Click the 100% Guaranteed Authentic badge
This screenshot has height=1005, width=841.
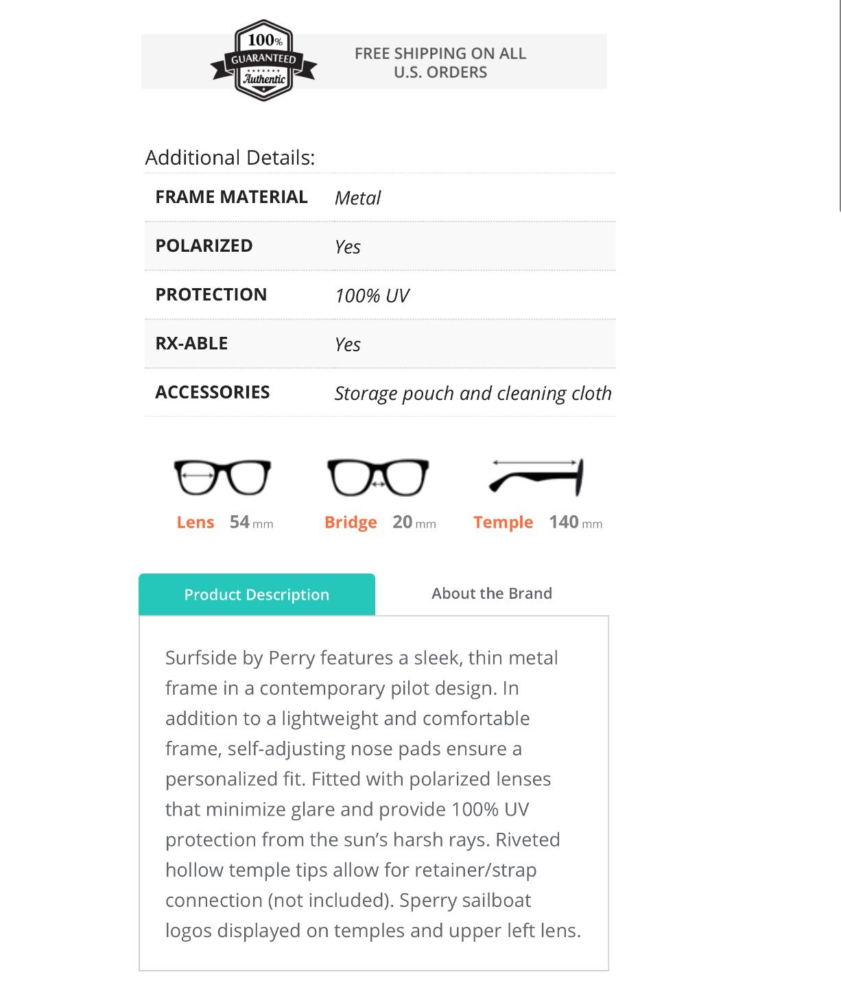(x=264, y=60)
